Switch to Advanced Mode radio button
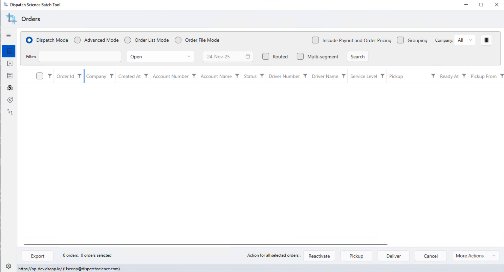The width and height of the screenshot is (504, 272). 77,40
